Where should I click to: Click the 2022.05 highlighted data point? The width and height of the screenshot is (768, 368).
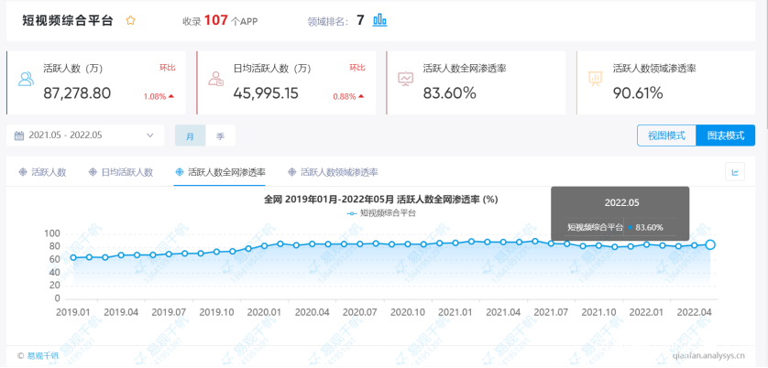[710, 244]
